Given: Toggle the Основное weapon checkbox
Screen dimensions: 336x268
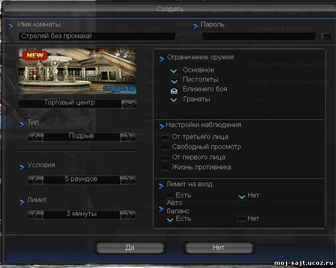Looking at the screenshot, I should tap(174, 71).
